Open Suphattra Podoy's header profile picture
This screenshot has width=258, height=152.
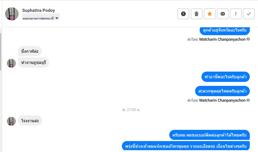12,14
